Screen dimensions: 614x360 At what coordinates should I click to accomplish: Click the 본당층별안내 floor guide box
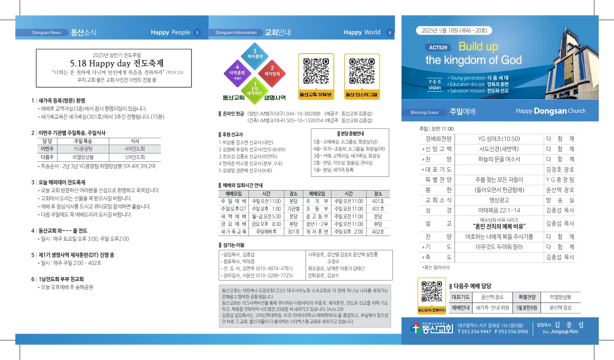[350, 152]
